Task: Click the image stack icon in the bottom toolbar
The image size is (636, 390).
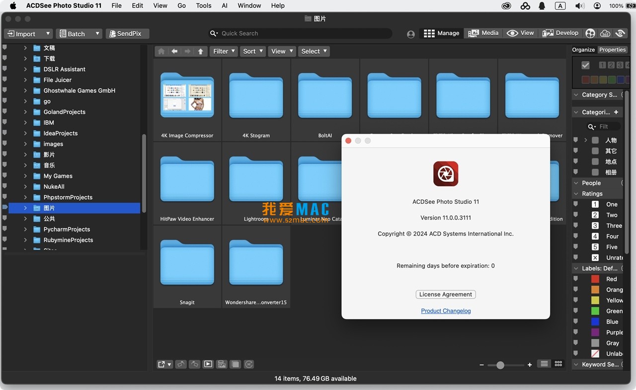Action: point(222,364)
